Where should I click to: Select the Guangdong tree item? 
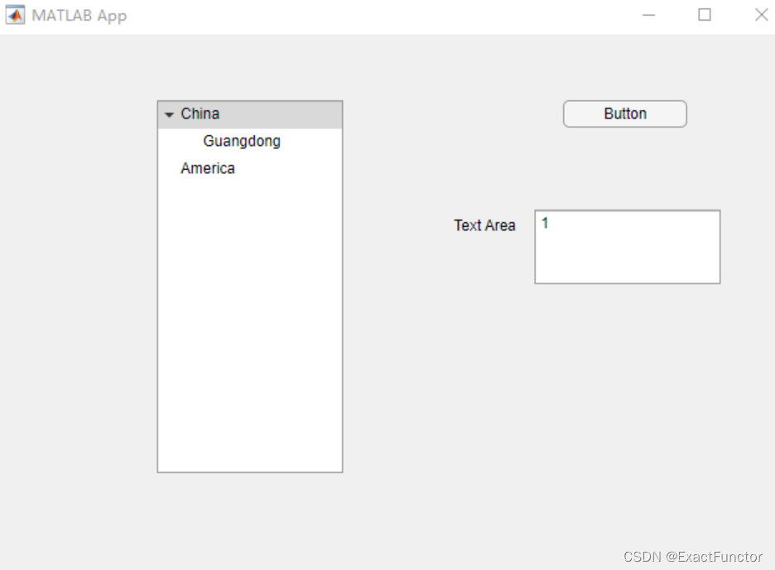pyautogui.click(x=242, y=141)
